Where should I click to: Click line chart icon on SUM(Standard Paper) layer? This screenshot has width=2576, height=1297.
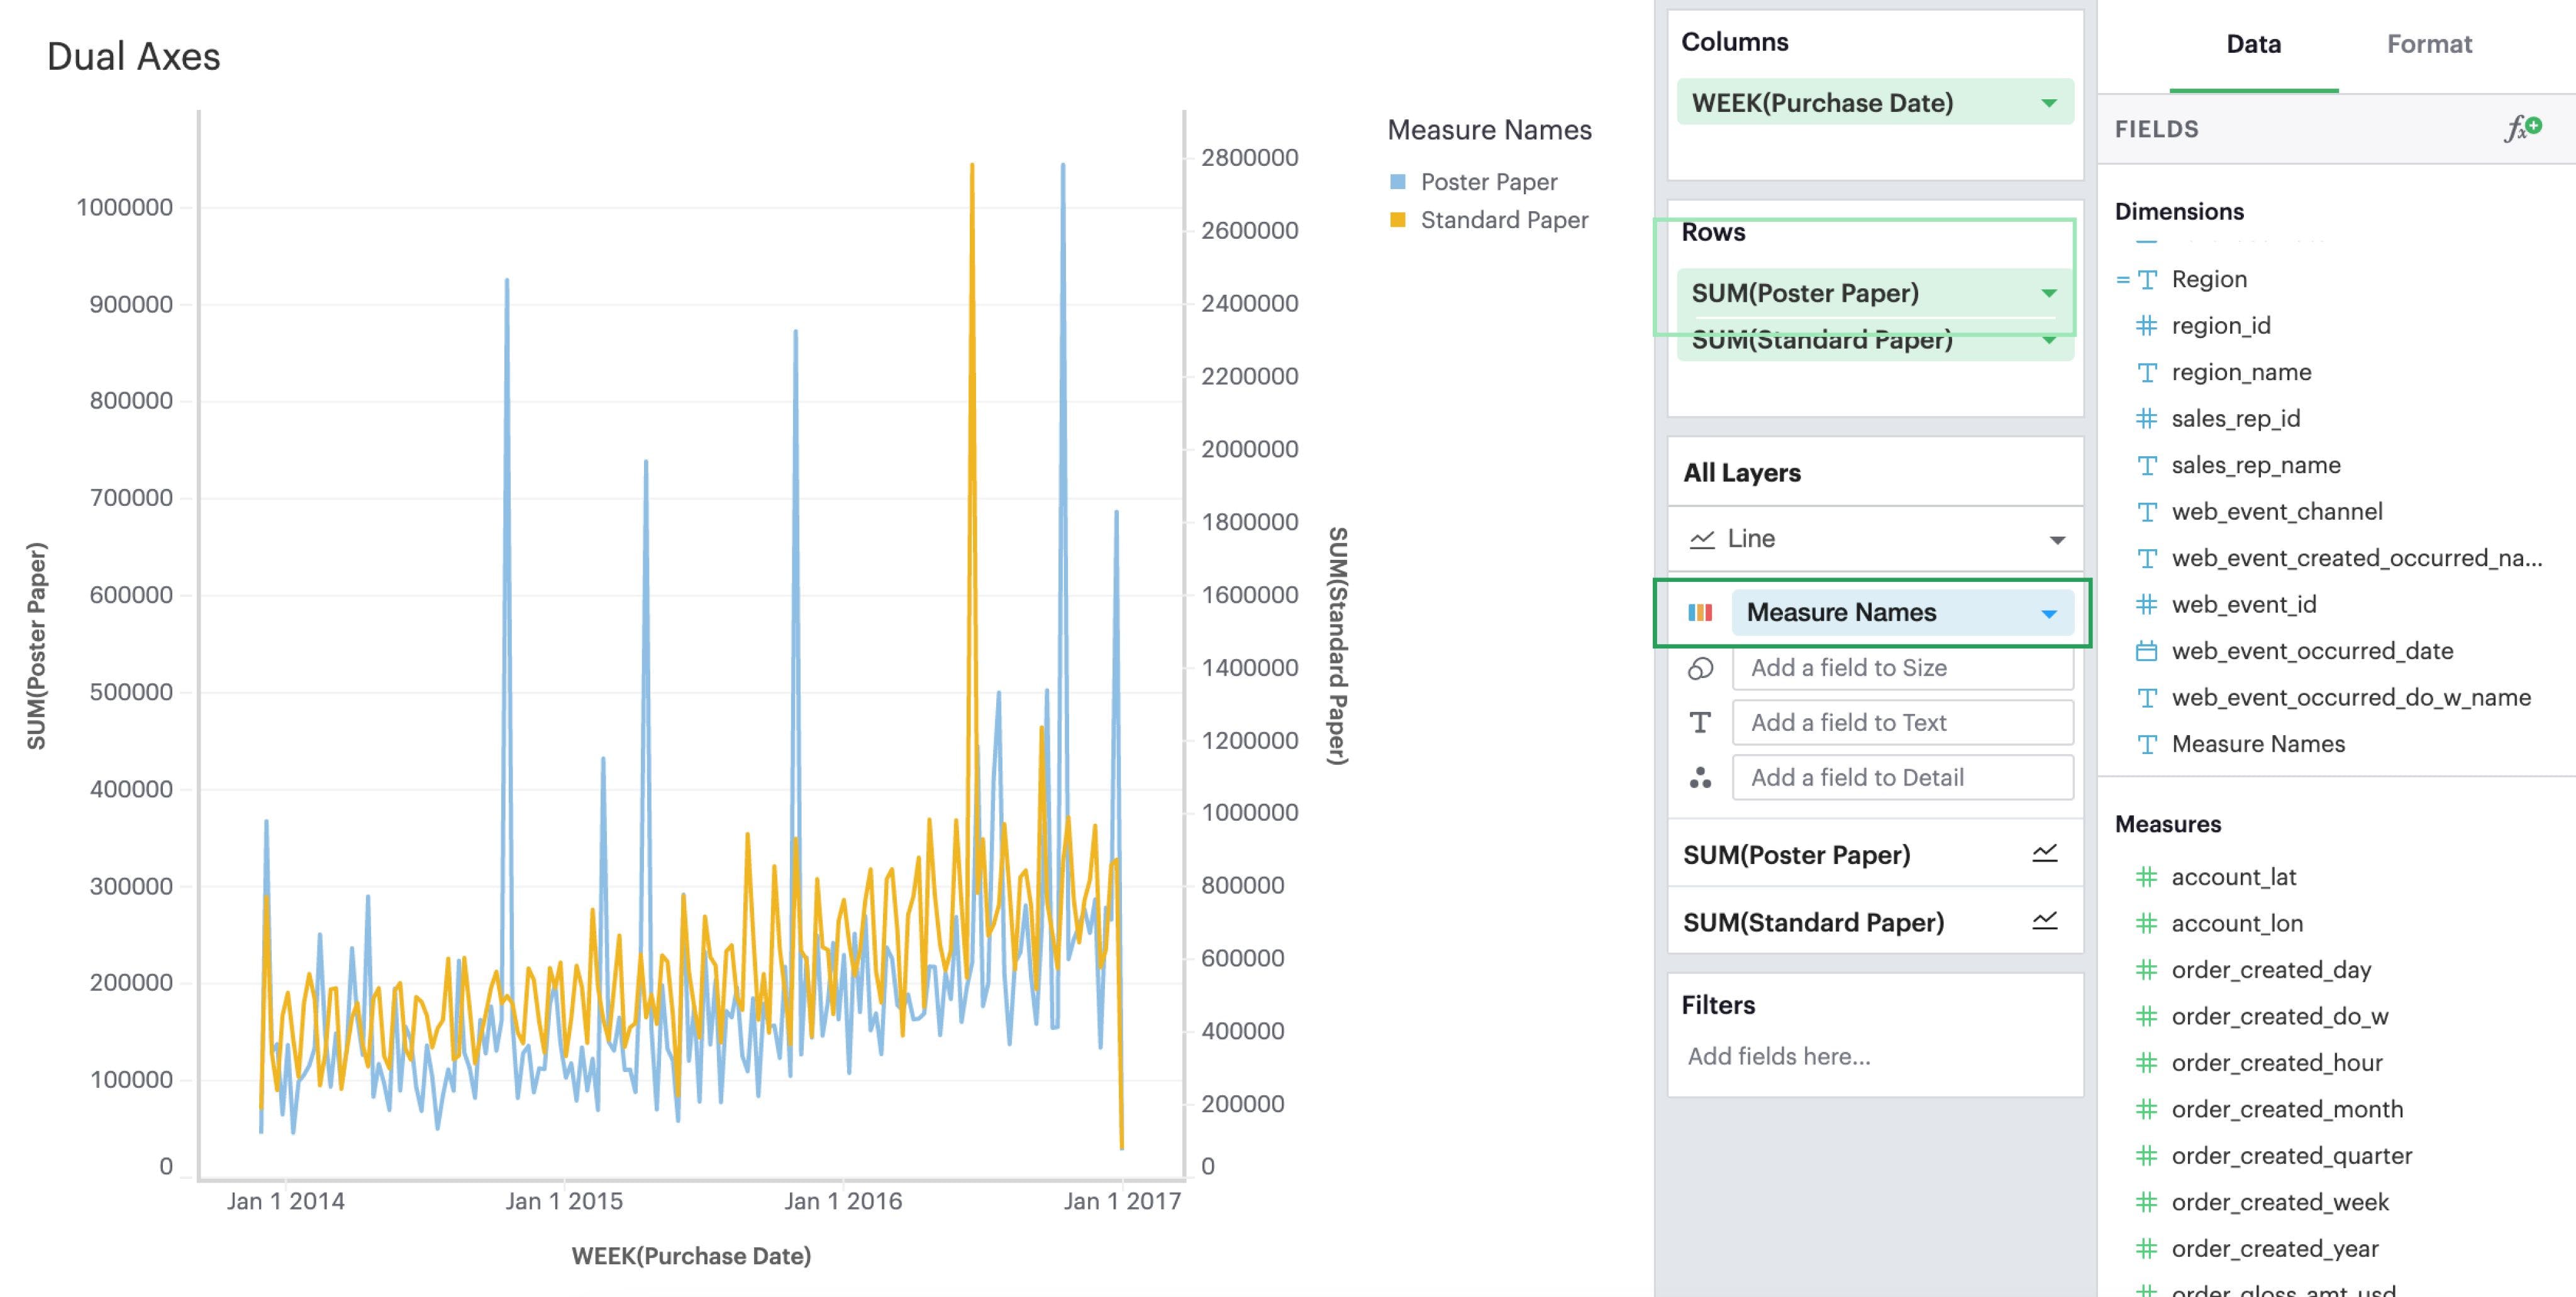click(x=2044, y=921)
